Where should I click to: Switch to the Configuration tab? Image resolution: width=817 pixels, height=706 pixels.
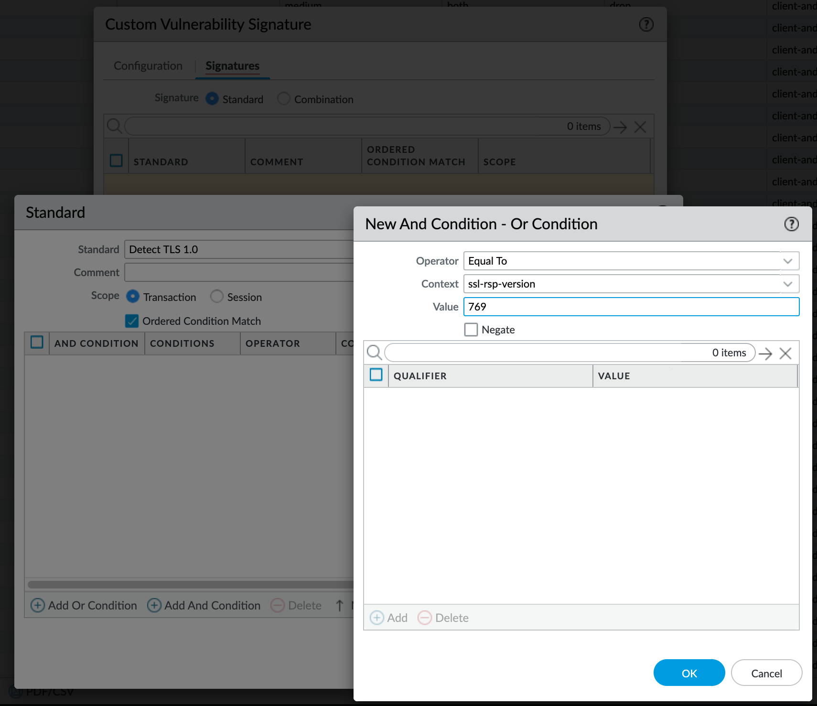148,65
